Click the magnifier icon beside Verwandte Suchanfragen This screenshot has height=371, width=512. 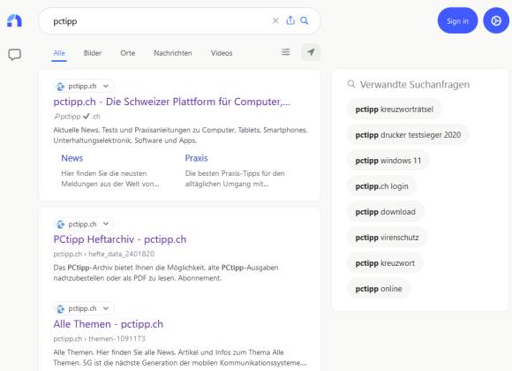(x=351, y=84)
